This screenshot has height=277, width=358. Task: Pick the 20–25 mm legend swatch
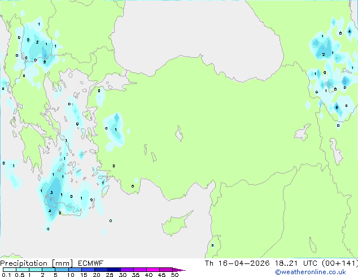click(101, 270)
